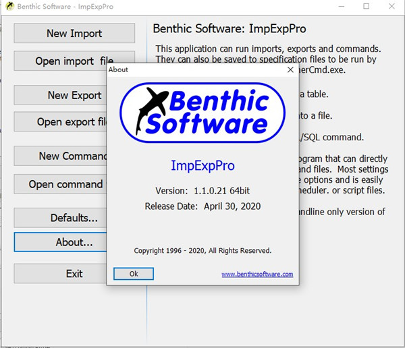Create a New Command

click(60, 156)
